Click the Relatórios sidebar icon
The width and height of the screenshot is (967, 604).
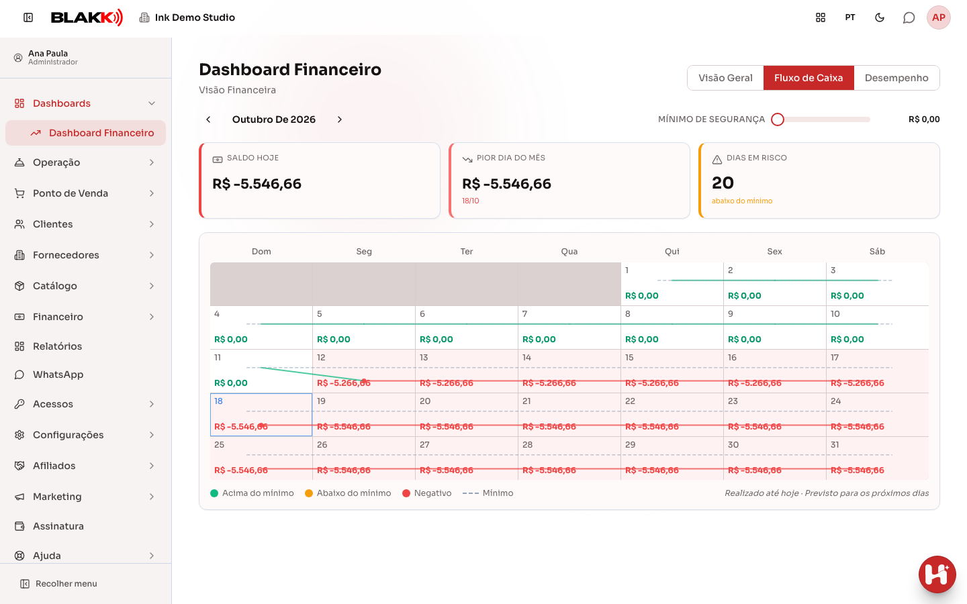tap(19, 346)
